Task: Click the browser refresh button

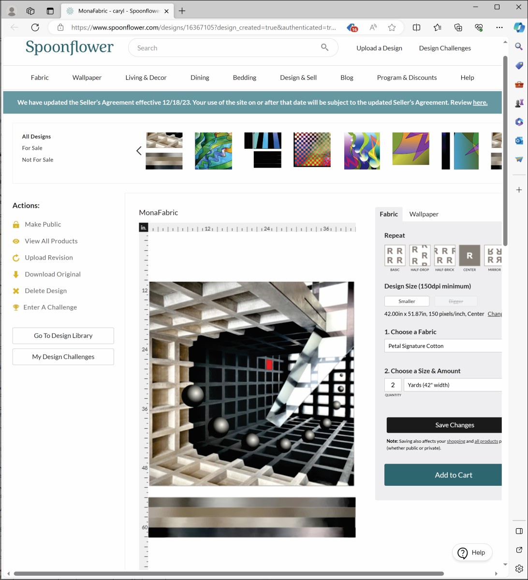Action: coord(35,28)
